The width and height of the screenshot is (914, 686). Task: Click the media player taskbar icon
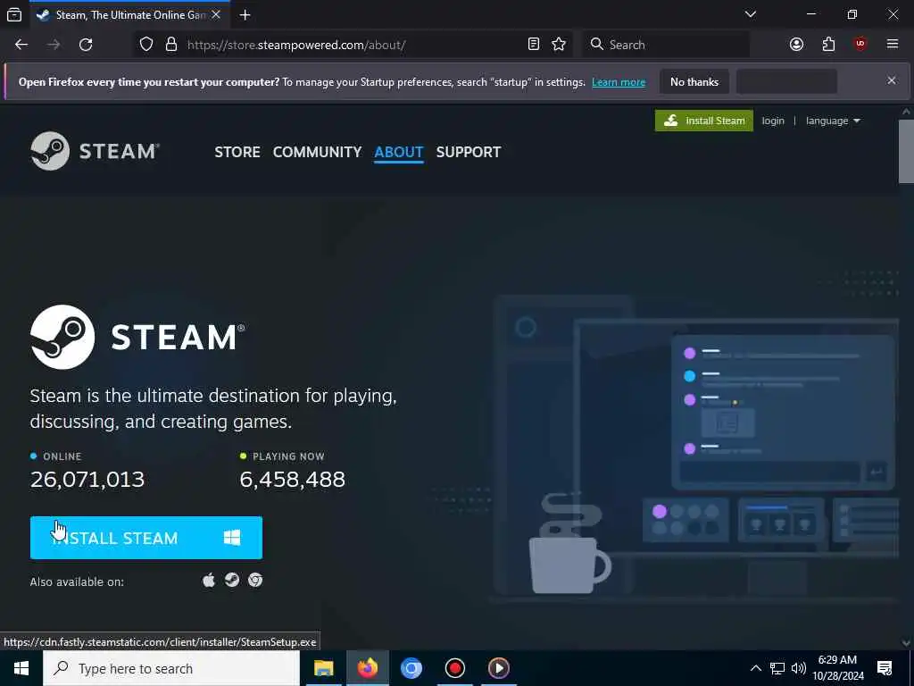(x=498, y=668)
